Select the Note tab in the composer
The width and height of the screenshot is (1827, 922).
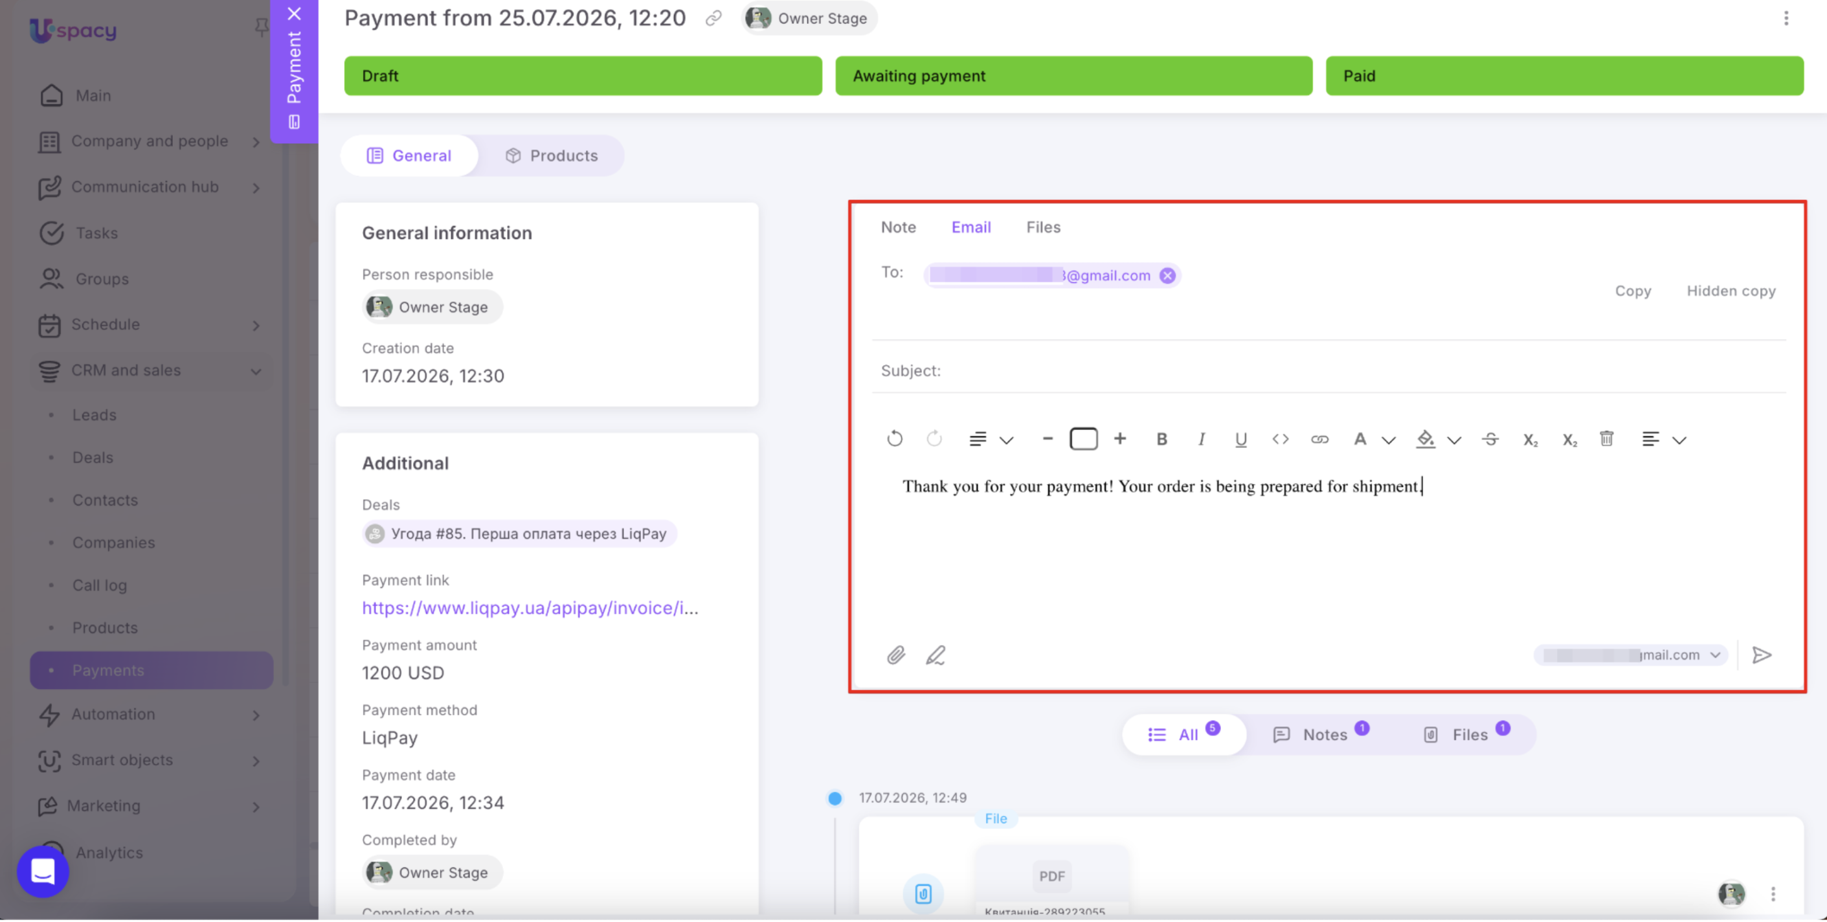tap(898, 227)
